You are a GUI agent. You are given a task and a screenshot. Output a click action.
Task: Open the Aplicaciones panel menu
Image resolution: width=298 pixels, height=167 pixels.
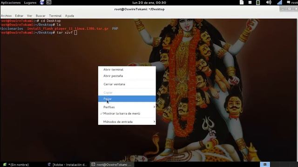point(11,3)
